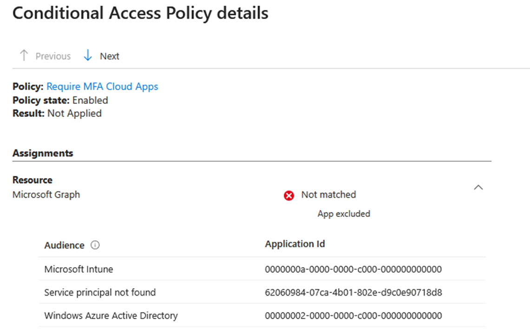
Task: Click the red Not matched error icon
Action: 288,195
